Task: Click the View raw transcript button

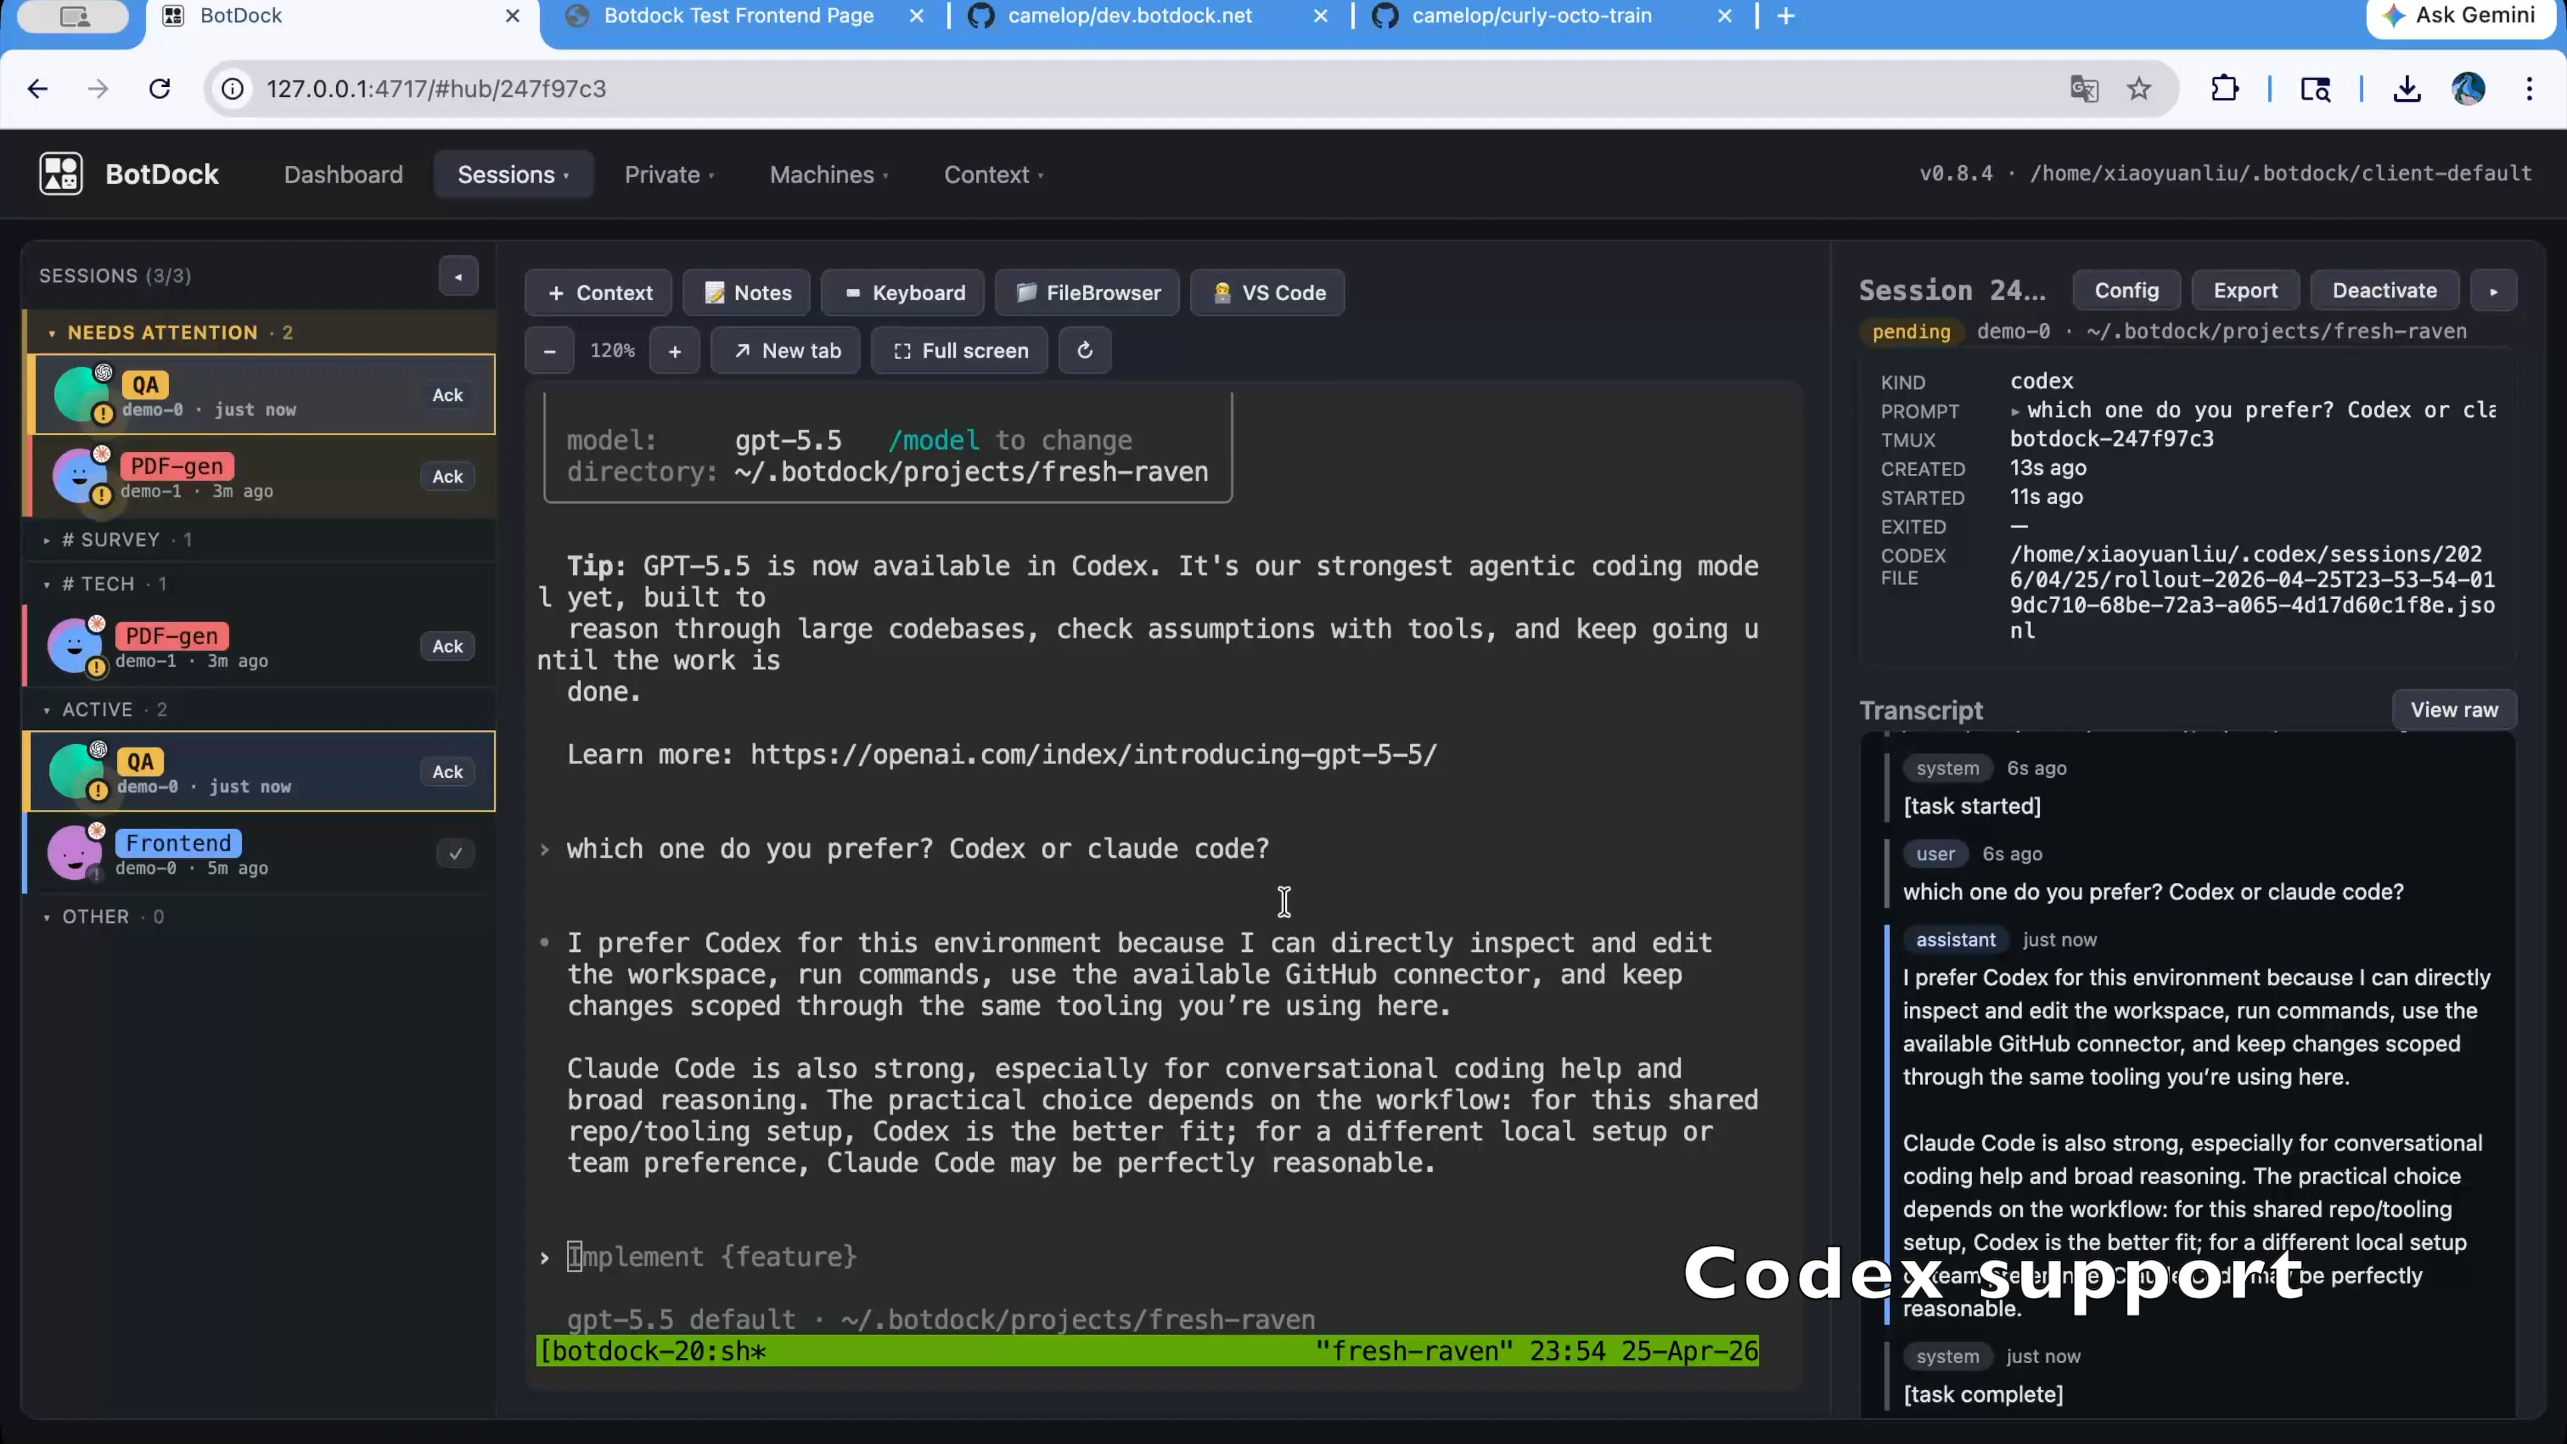Action: (x=2455, y=709)
